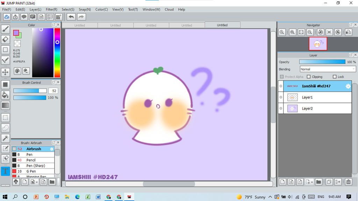Switch to the active Untitled canvas tab
The image size is (358, 201).
coord(222,25)
